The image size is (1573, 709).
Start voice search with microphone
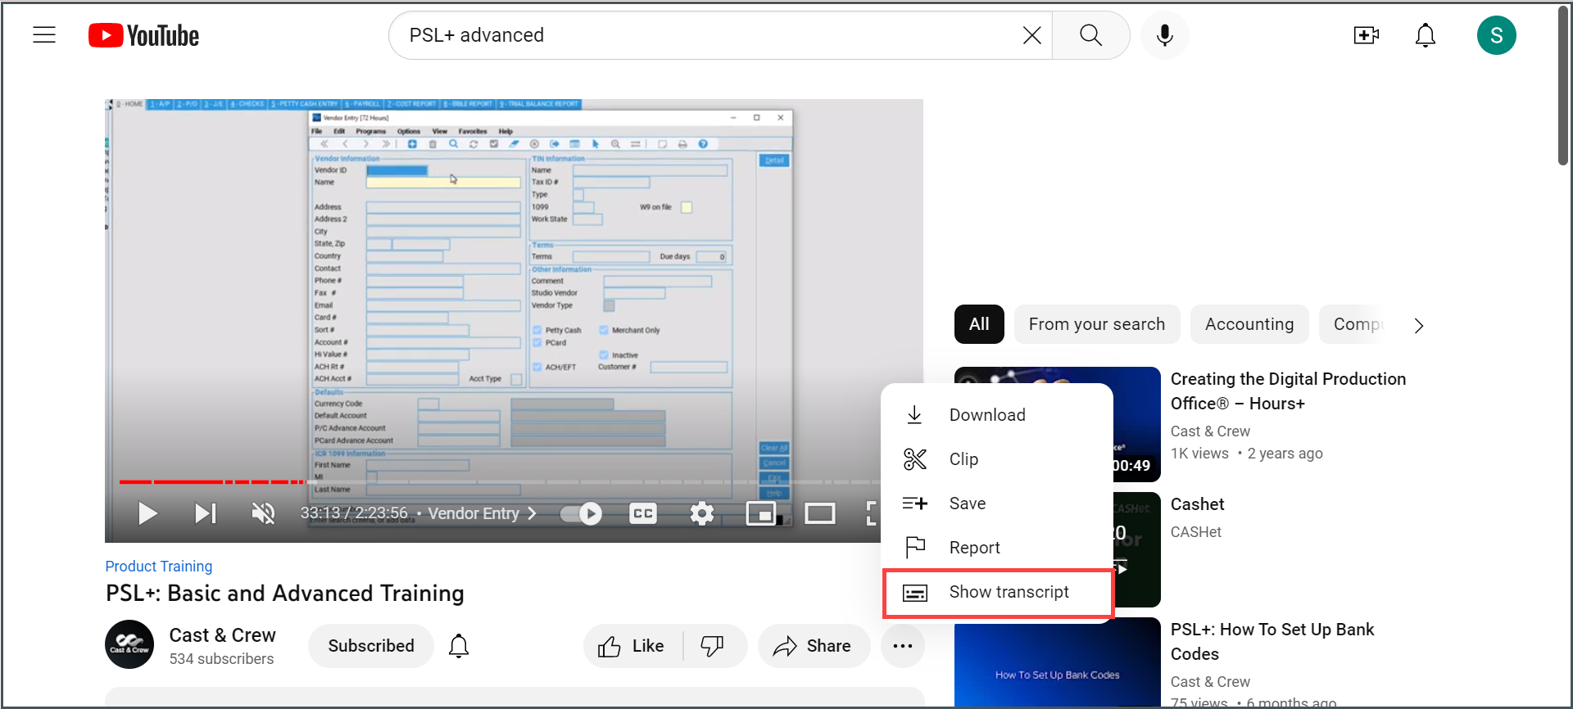click(x=1164, y=35)
